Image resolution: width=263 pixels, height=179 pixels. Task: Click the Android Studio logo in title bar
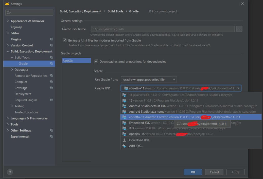[7, 4]
